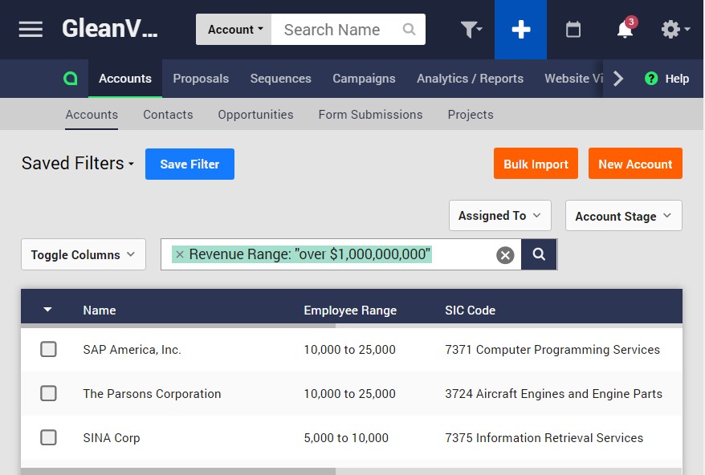
Task: Go to the Opportunities sub-tab
Action: coord(255,115)
